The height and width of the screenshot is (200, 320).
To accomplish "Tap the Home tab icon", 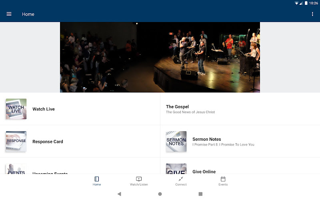I will pos(97,179).
